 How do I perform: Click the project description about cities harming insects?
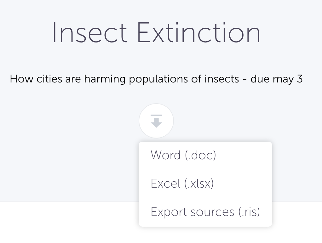point(156,79)
